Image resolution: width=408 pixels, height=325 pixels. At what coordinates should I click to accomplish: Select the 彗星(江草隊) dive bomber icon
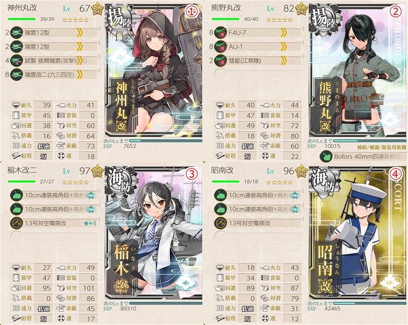220,61
